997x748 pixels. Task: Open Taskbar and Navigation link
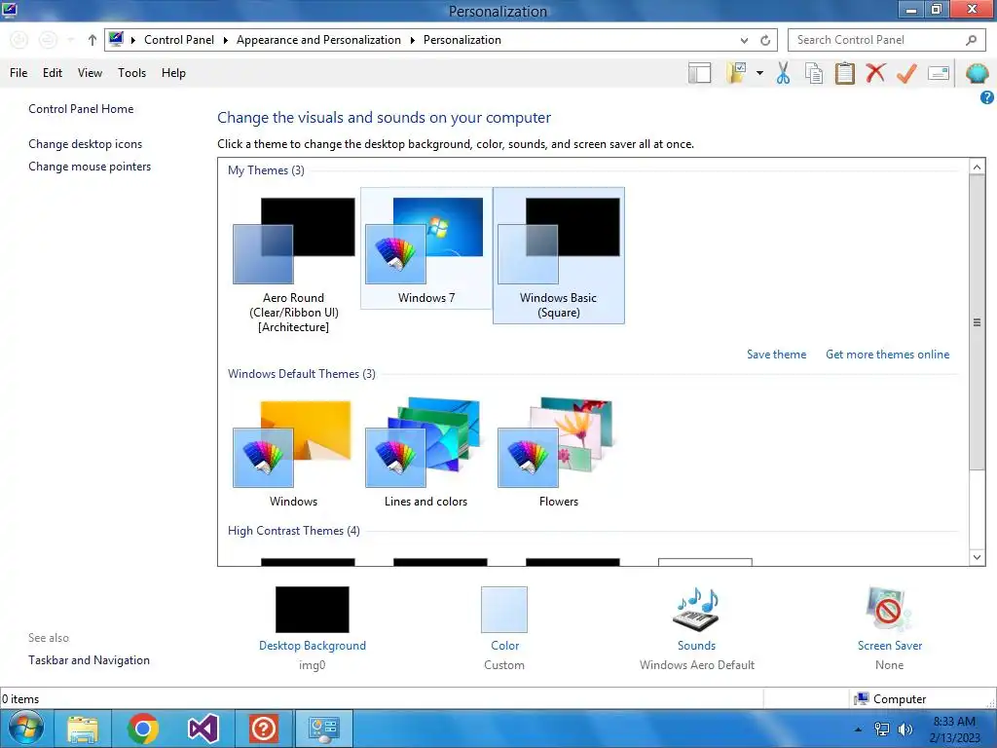pos(89,660)
